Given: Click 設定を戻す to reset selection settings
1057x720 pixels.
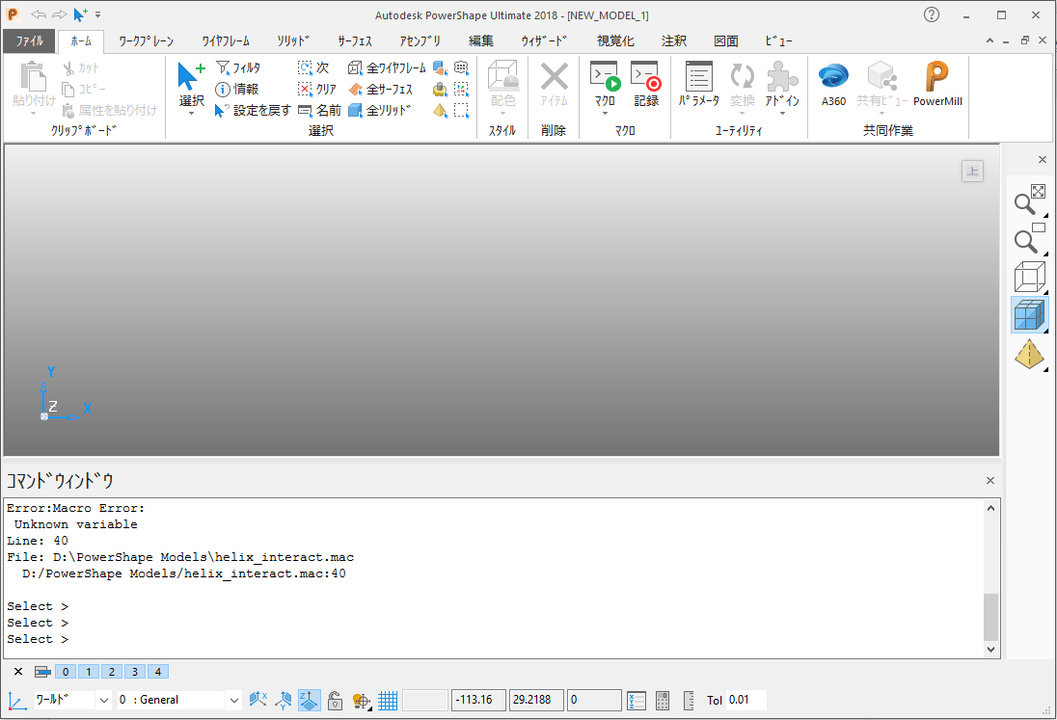Looking at the screenshot, I should [253, 110].
